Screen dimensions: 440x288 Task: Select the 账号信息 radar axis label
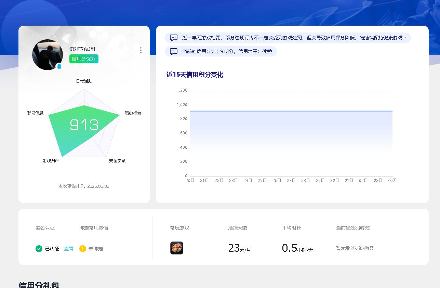[35, 113]
